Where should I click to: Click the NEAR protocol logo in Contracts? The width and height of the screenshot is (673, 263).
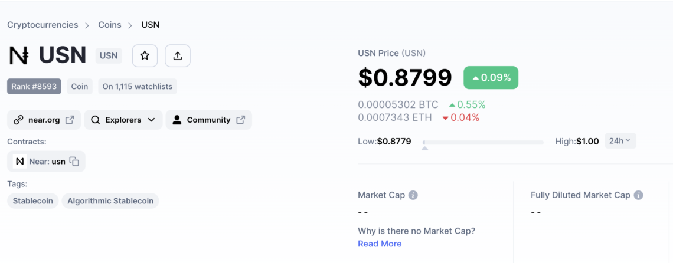click(x=19, y=162)
